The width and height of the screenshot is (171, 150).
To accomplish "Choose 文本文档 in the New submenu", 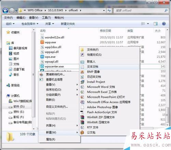I will [x=109, y=67].
